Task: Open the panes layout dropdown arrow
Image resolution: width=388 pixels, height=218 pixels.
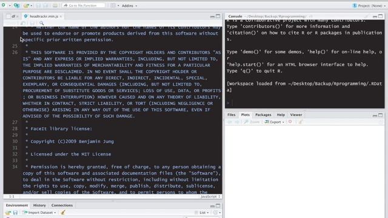Action: click(118, 5)
